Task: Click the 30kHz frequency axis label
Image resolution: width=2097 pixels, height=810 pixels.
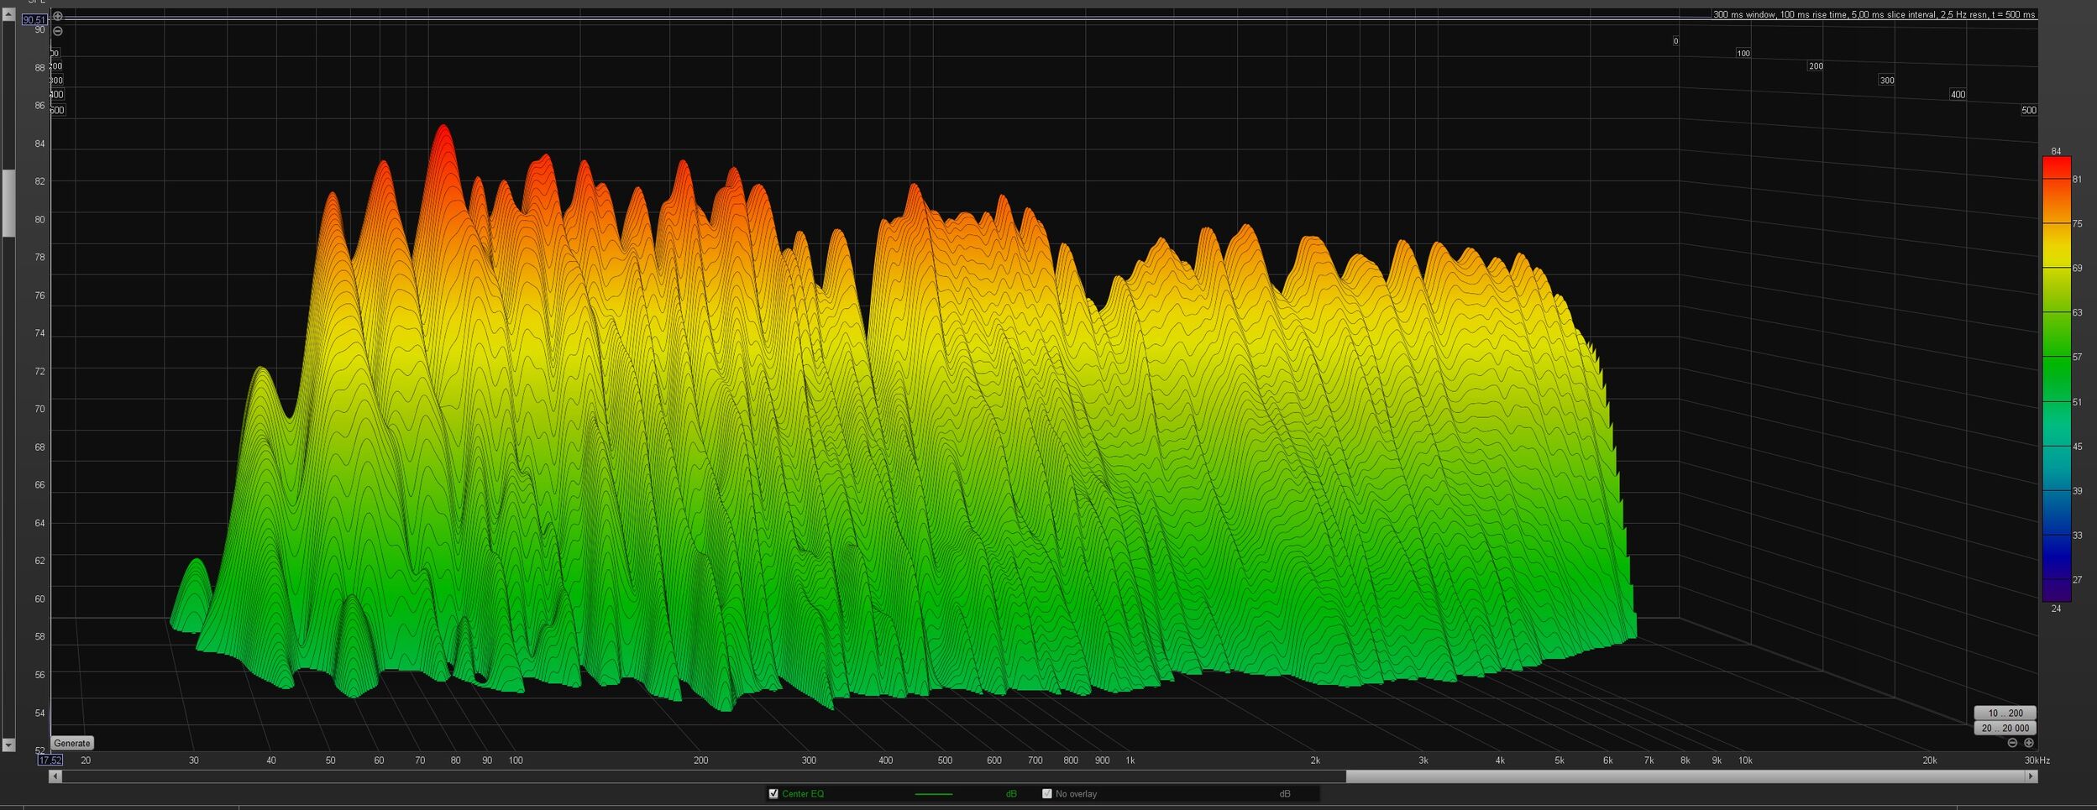Action: [x=2037, y=760]
